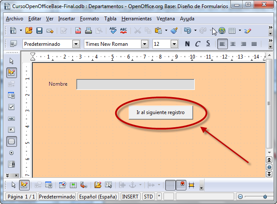
Task: Toggle Display Grid in bottom toolbar
Action: coord(170,185)
